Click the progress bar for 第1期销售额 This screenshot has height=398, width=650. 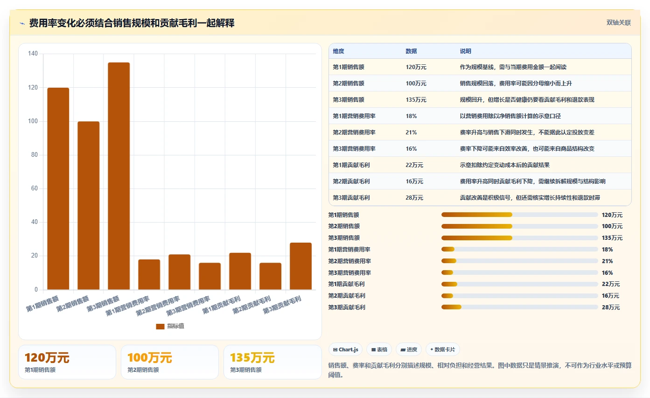coord(520,215)
